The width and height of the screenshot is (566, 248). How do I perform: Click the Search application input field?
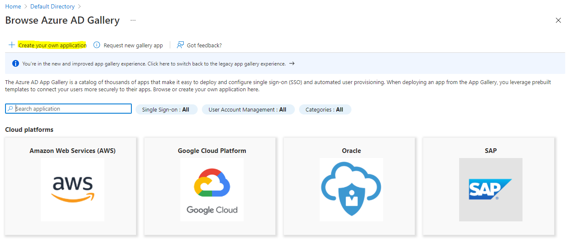click(72, 109)
